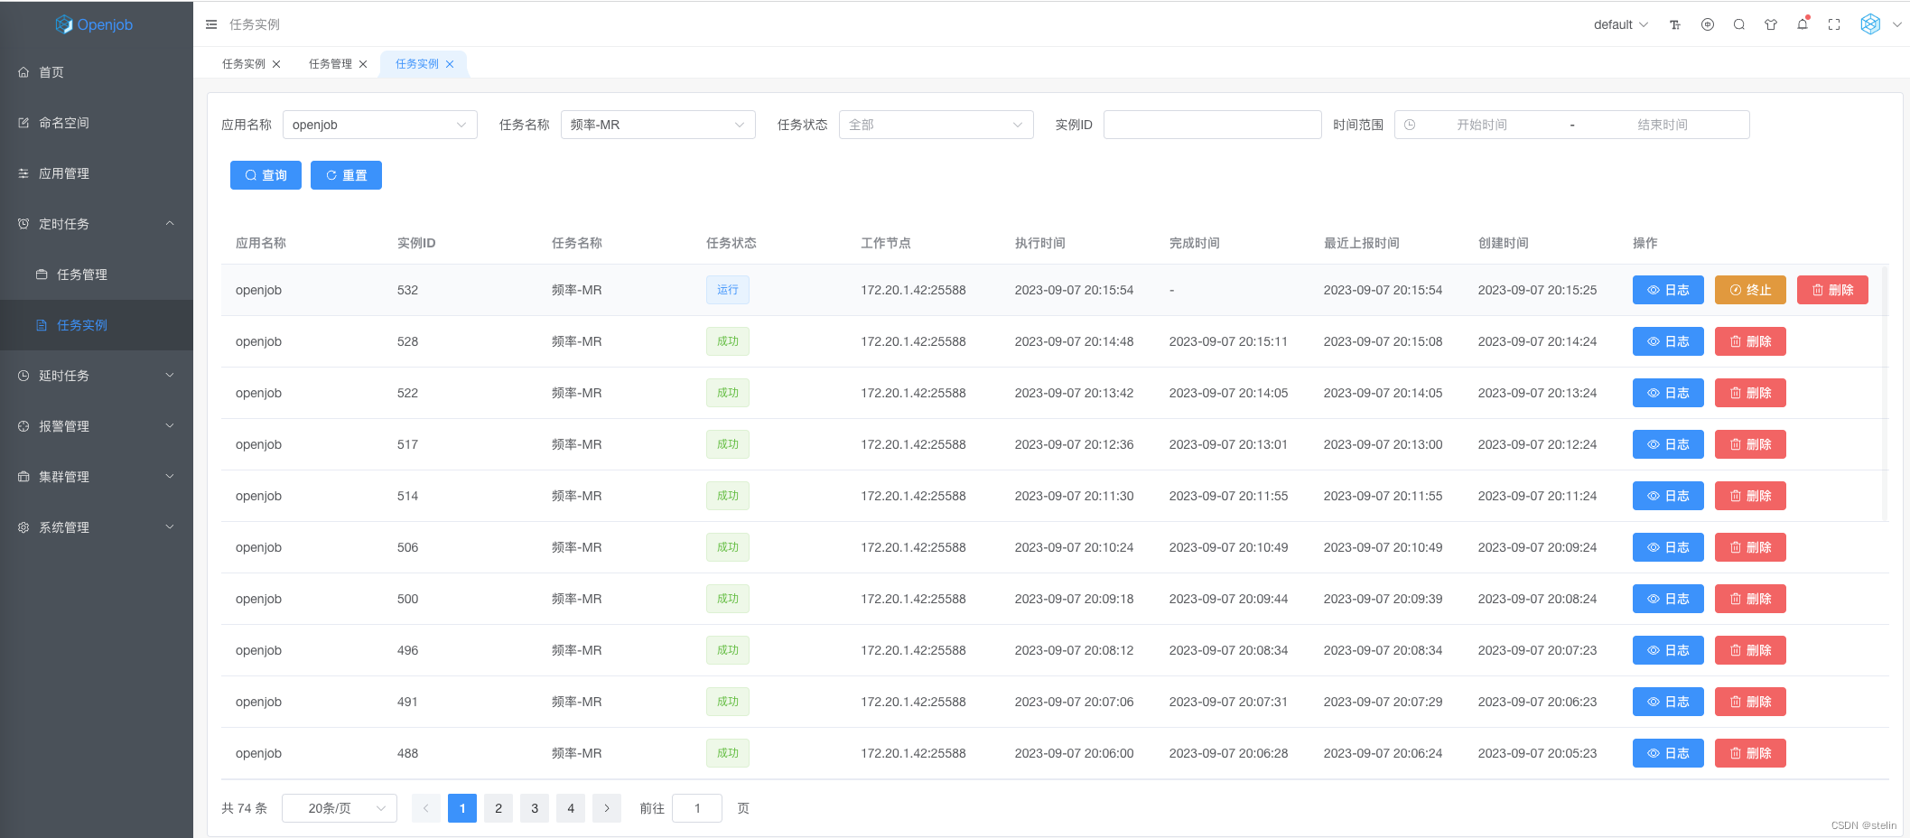Delete instance 522

point(1750,393)
